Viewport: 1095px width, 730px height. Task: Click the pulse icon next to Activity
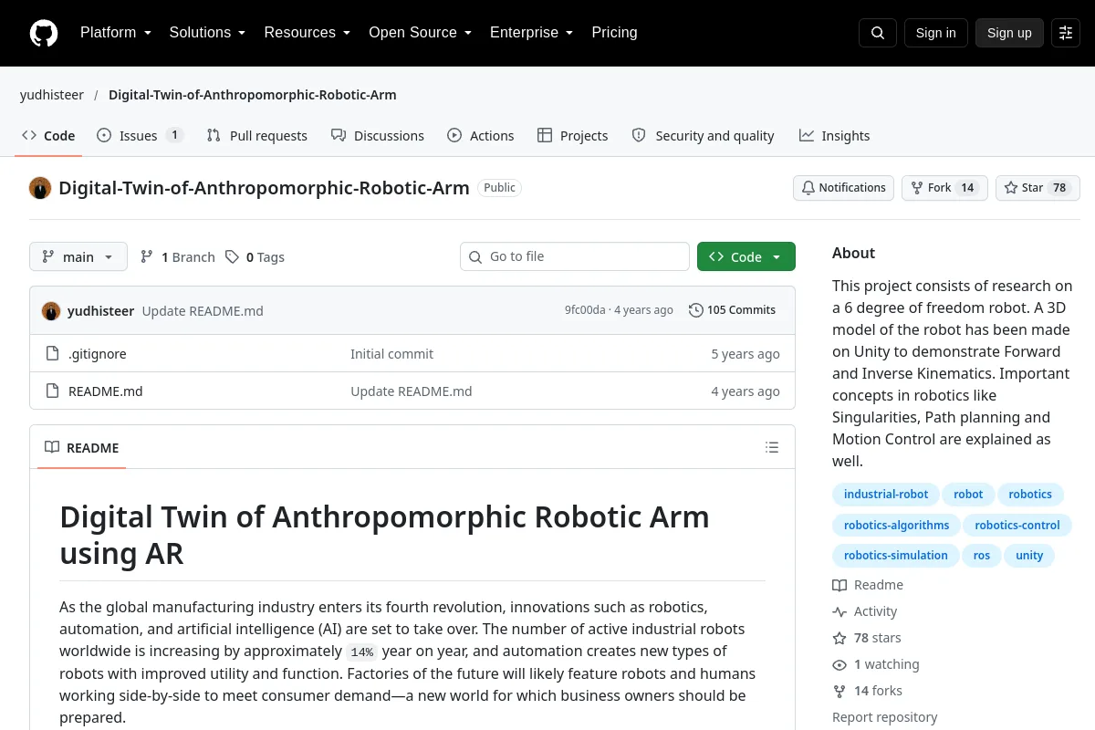(839, 611)
